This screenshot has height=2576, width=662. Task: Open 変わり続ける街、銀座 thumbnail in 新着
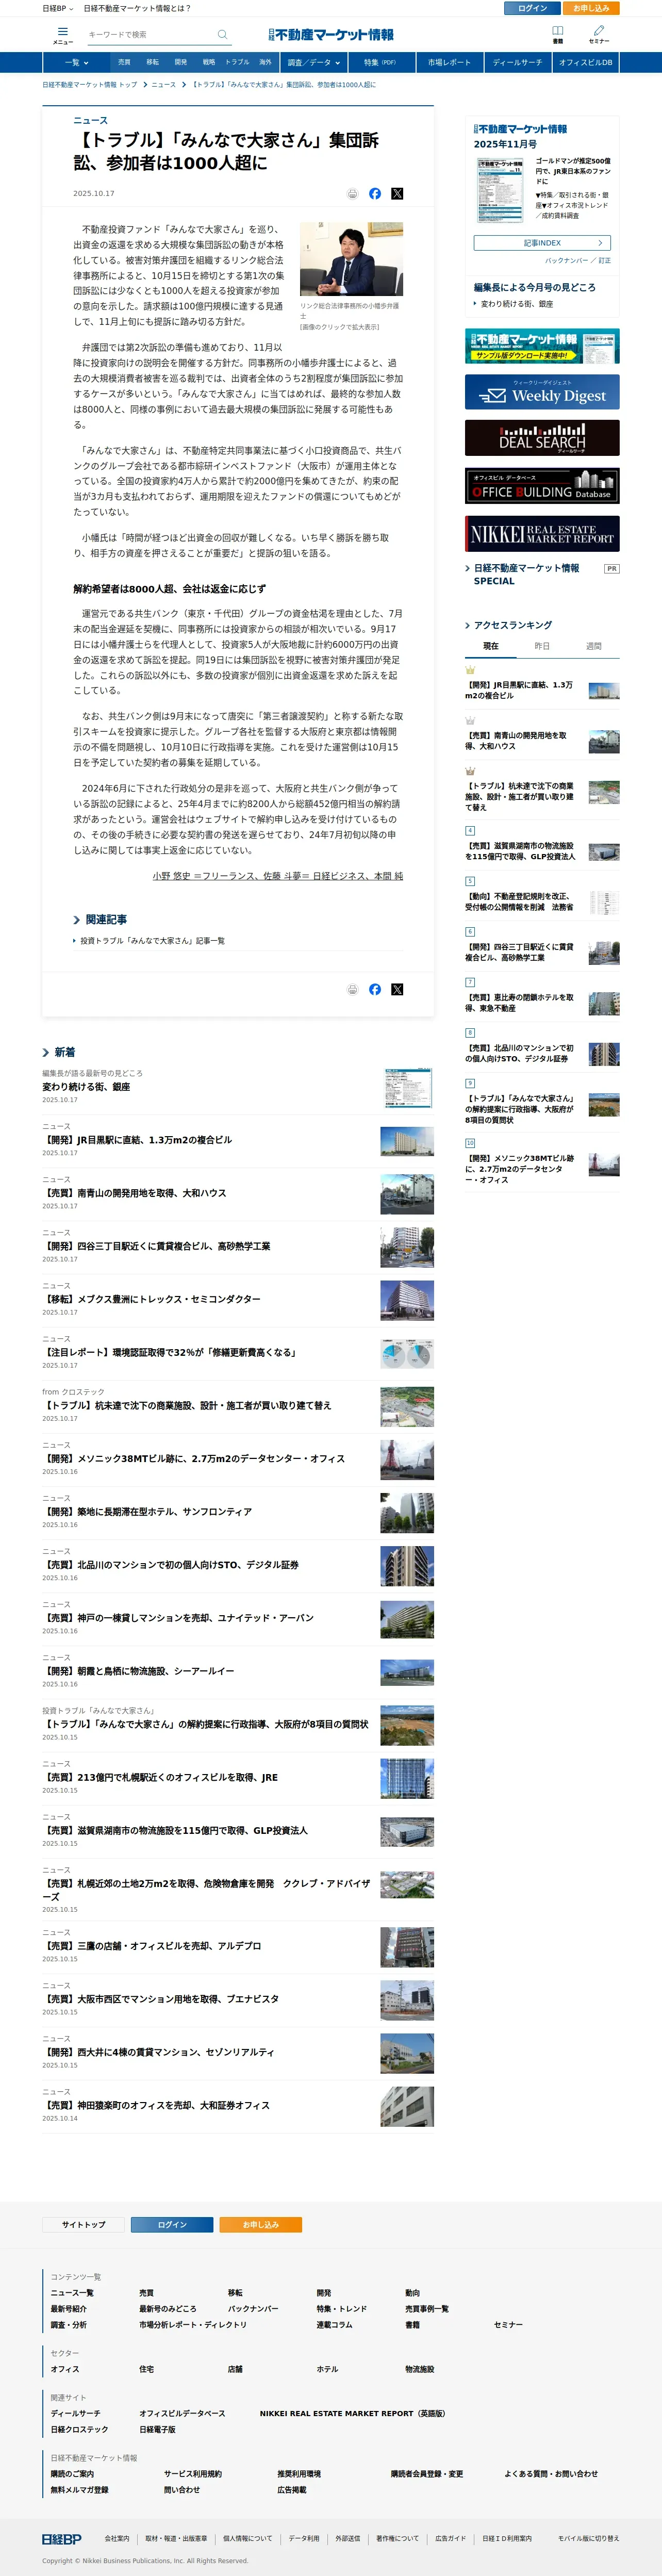[x=408, y=1088]
